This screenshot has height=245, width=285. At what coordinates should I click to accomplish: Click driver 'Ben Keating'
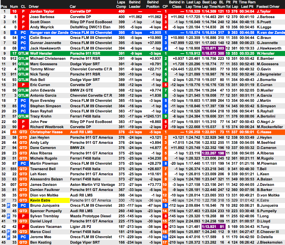coord(41,243)
